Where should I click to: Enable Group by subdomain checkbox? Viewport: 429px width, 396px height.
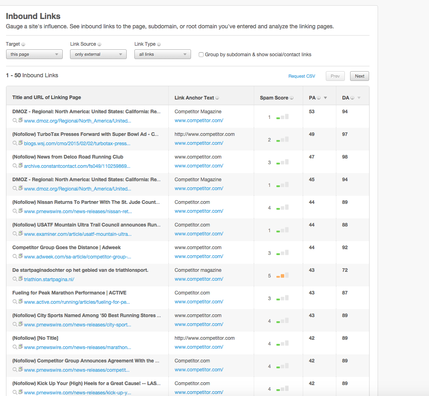201,55
